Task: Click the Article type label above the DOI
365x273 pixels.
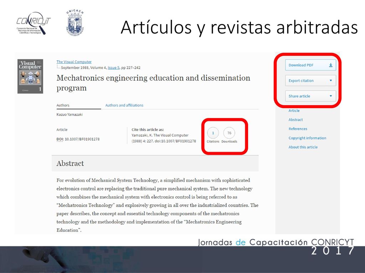Action: coord(62,129)
